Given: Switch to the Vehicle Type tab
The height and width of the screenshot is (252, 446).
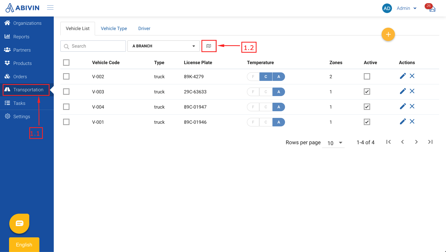Looking at the screenshot, I should click(x=114, y=28).
